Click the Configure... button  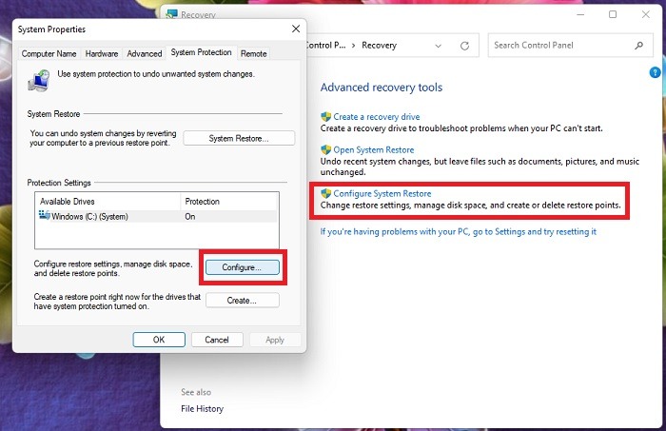[x=242, y=267]
